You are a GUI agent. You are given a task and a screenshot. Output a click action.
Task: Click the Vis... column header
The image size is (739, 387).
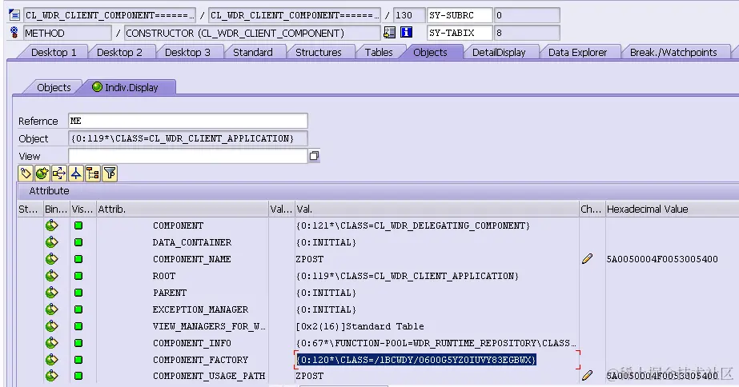coord(82,209)
